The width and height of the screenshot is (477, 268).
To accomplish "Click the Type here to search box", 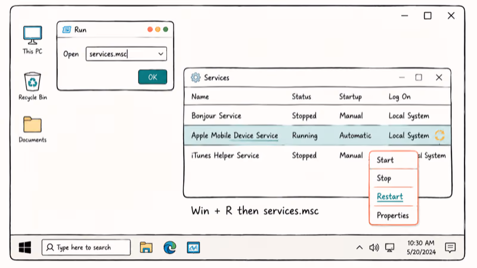I will [x=86, y=247].
